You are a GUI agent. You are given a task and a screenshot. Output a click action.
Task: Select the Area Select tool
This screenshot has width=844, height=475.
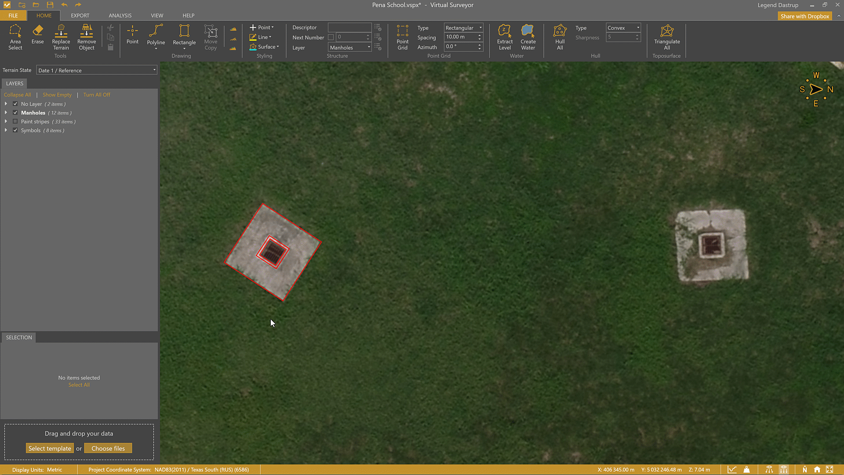coord(15,37)
